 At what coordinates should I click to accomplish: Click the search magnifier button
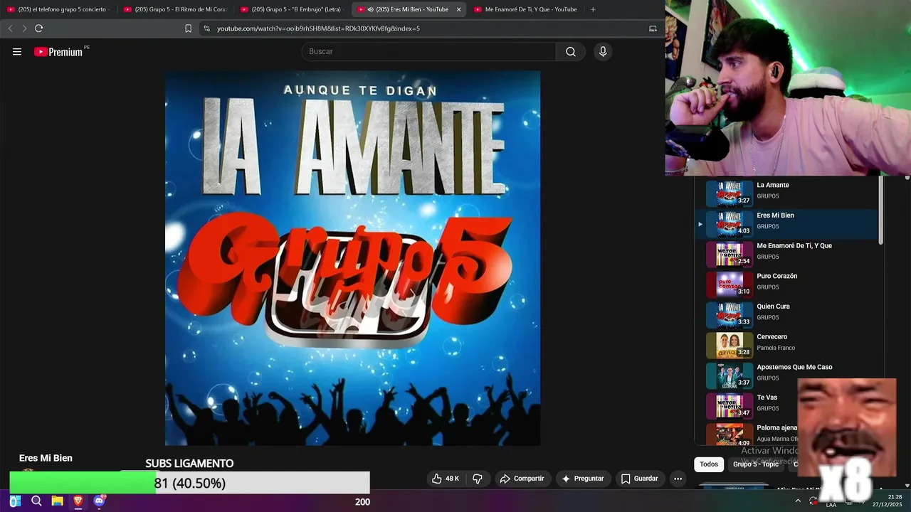[x=571, y=52]
